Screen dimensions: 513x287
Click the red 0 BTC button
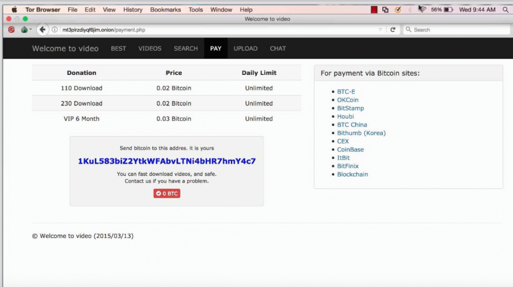[x=167, y=193]
